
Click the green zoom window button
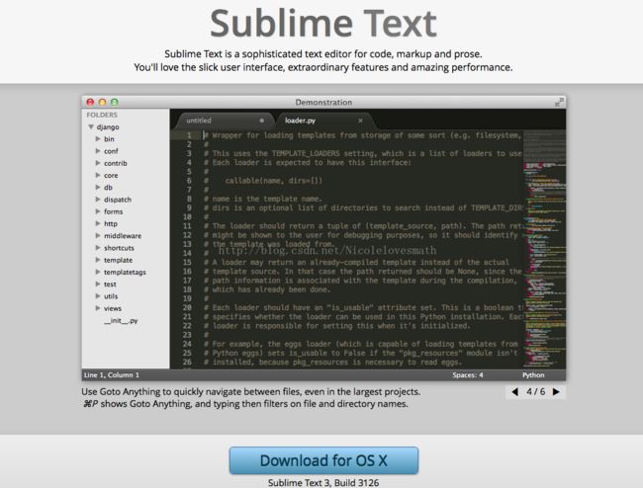[115, 102]
